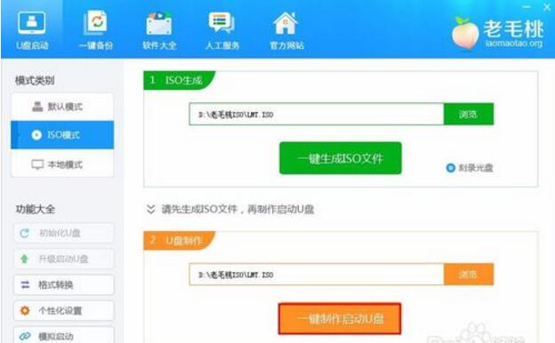Click the 模式类别 heading text
This screenshot has height=343, width=555.
35,81
